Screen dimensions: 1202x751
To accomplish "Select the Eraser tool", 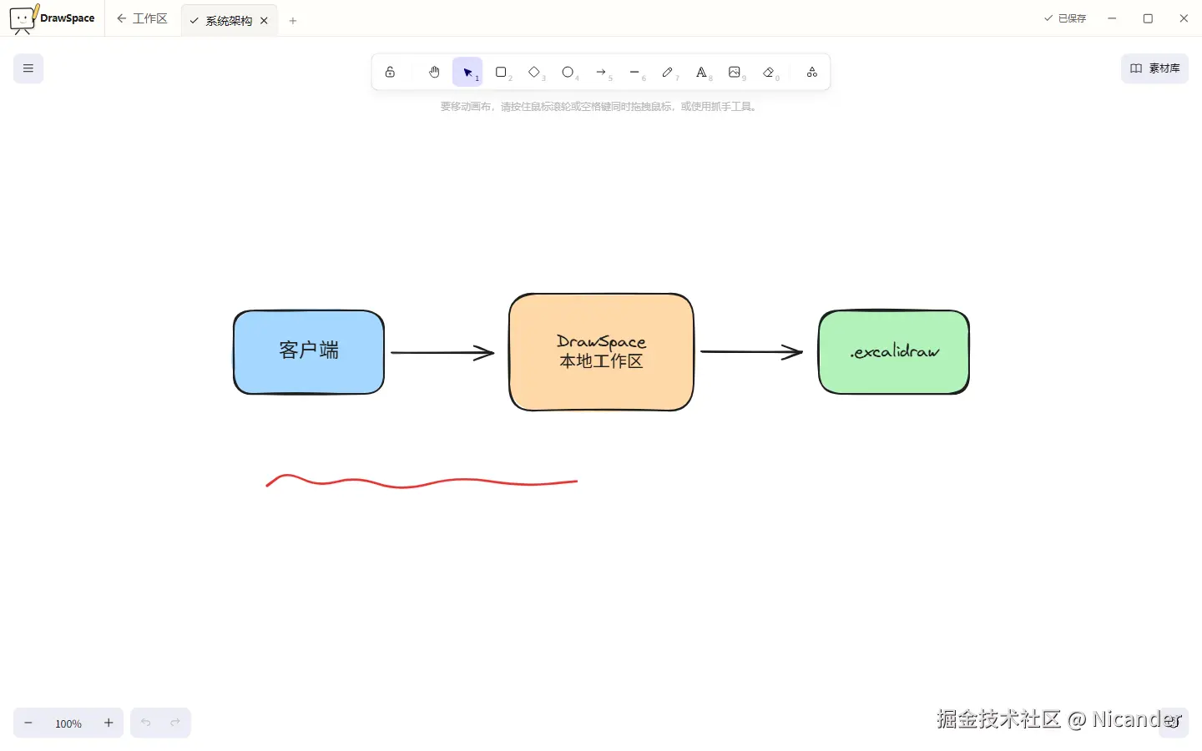I will [x=768, y=72].
